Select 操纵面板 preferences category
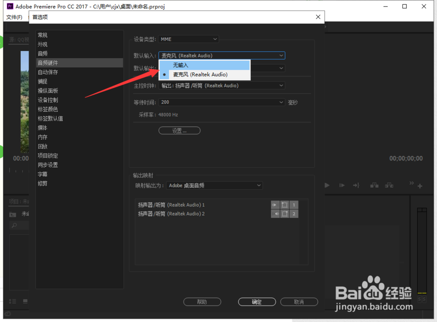Viewport: 437px width, 322px height. click(80, 90)
